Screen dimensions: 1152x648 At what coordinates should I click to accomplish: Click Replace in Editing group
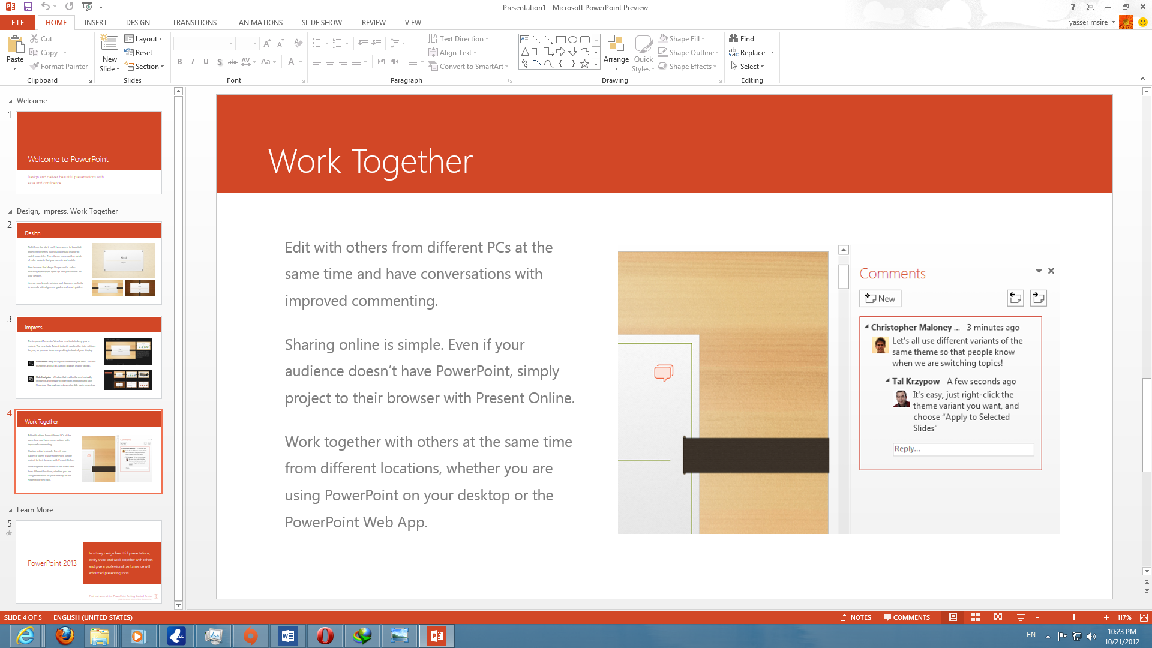(748, 52)
